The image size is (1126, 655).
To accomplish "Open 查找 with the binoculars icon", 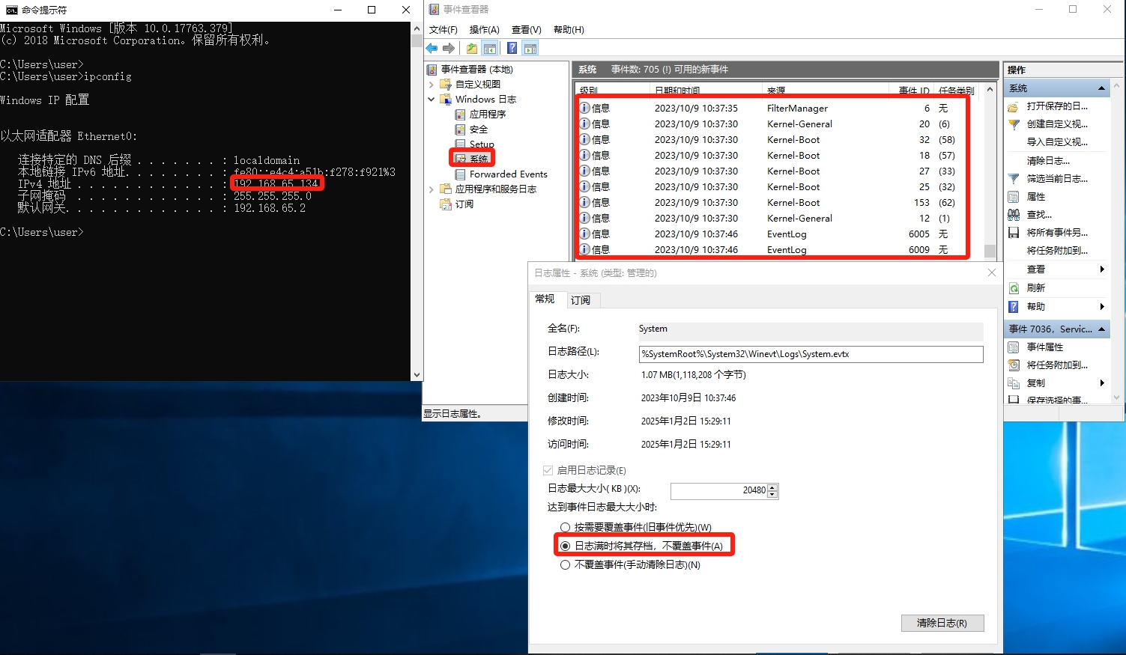I will (x=1013, y=214).
